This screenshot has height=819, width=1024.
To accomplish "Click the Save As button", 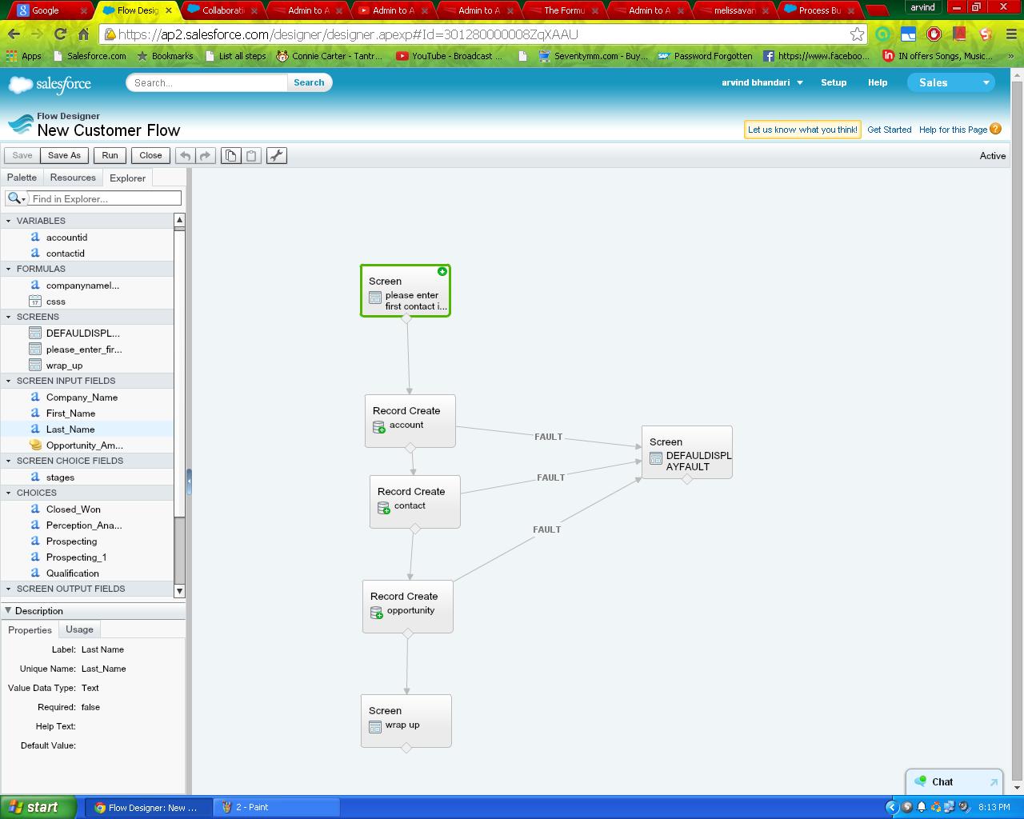I will [64, 156].
